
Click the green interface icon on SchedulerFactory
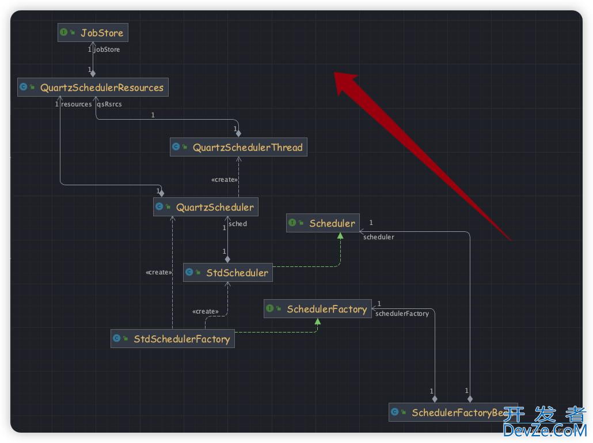click(x=269, y=308)
